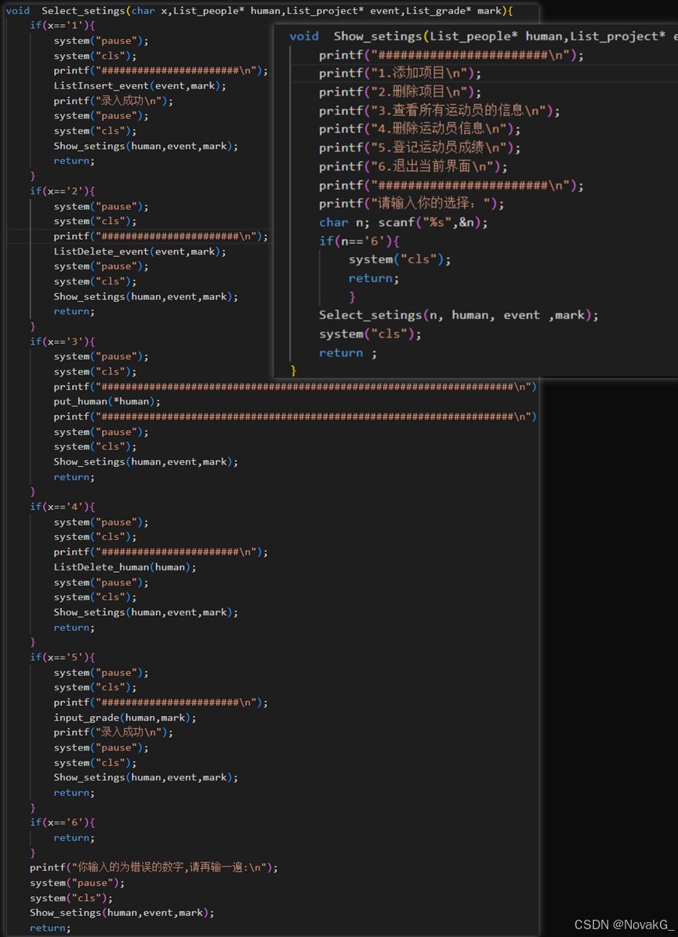Click the if(x=='5'){ condition line
The image size is (678, 937).
62,657
